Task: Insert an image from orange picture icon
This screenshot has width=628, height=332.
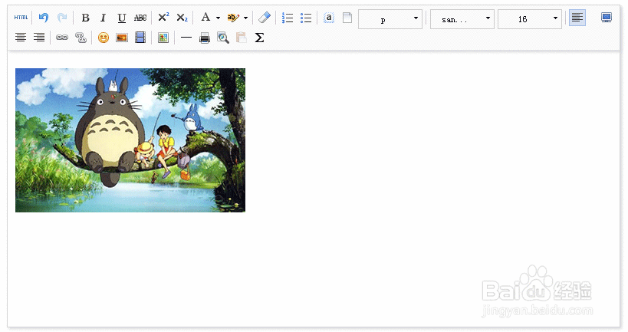Action: (122, 38)
